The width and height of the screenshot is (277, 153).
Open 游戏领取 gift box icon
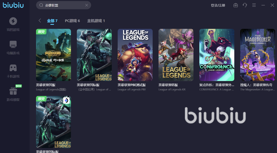[x=13, y=91]
